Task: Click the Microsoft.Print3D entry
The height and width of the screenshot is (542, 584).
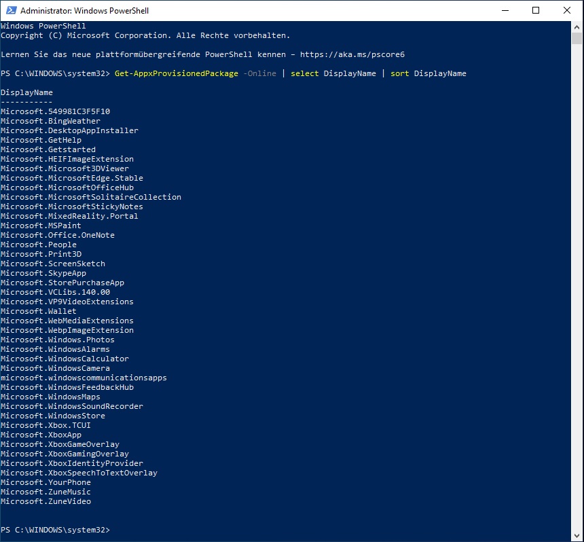Action: click(41, 254)
